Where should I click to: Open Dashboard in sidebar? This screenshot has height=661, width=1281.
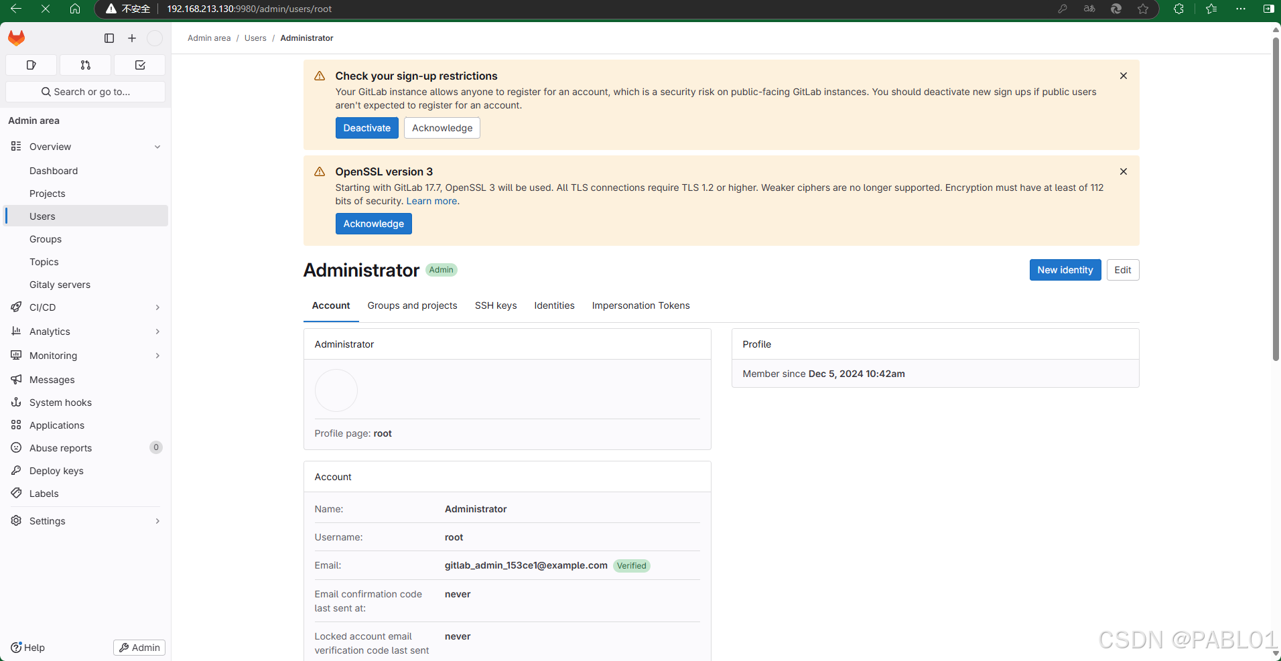[86, 171]
